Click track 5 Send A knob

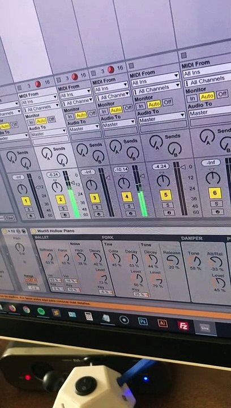click(x=156, y=142)
